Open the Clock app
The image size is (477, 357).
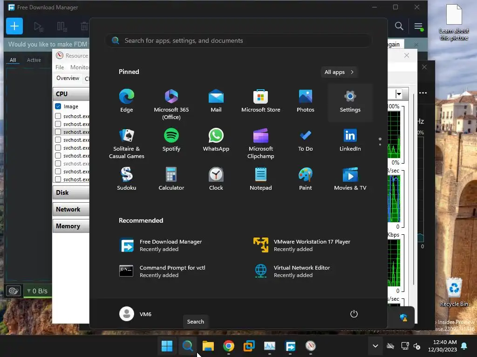[216, 179]
